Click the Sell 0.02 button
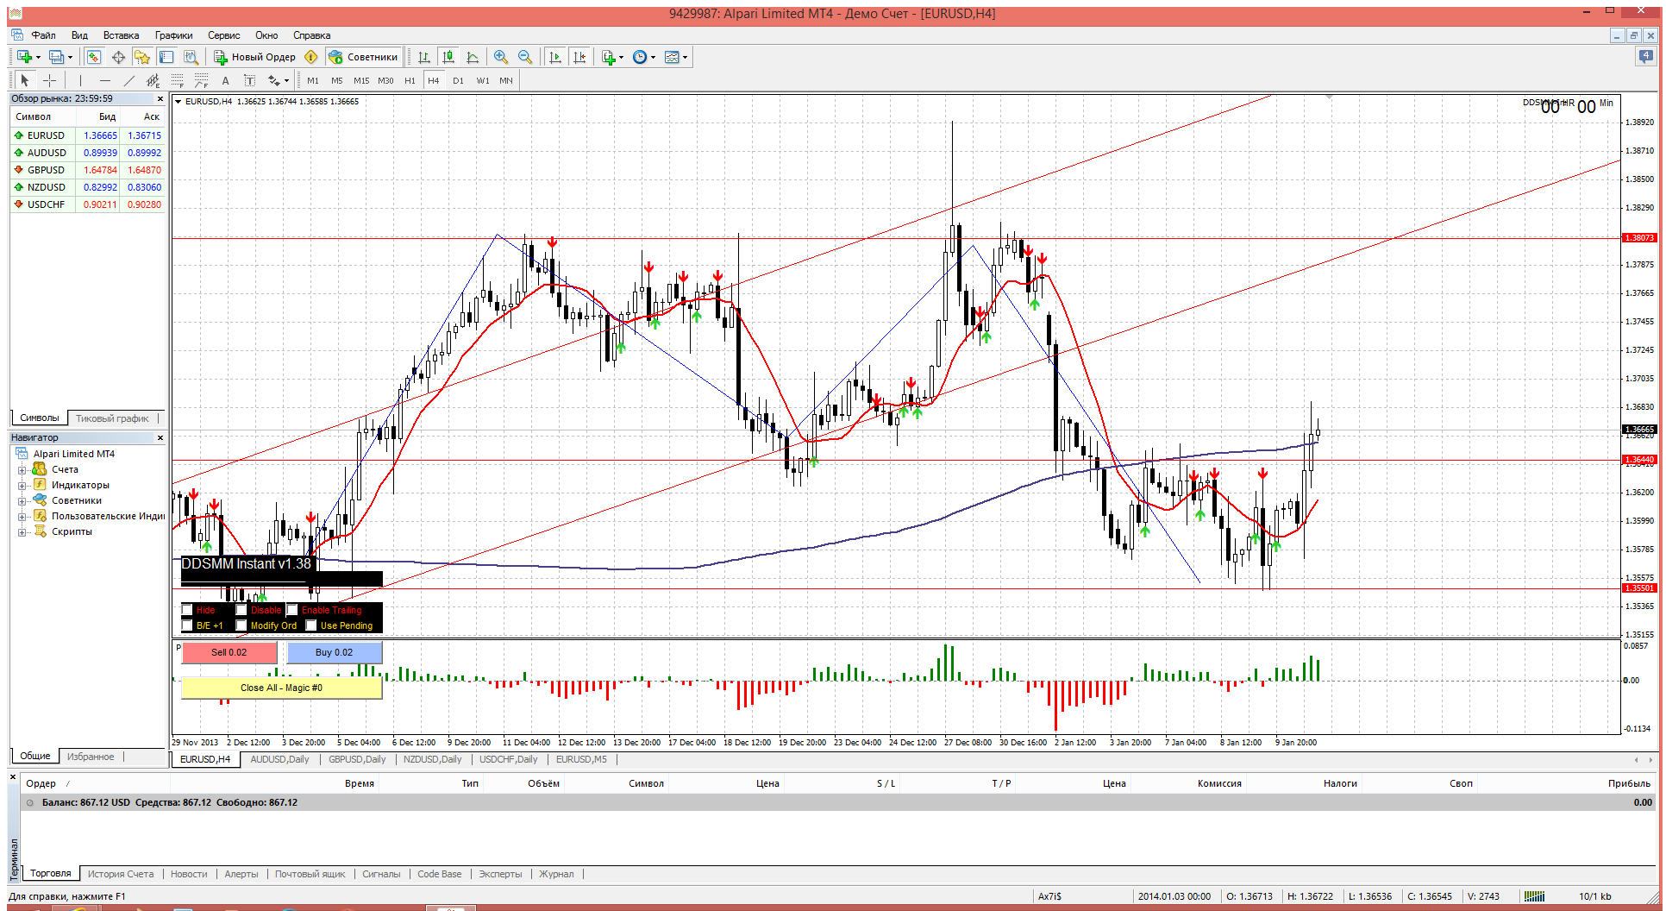The height and width of the screenshot is (911, 1666). (x=229, y=652)
